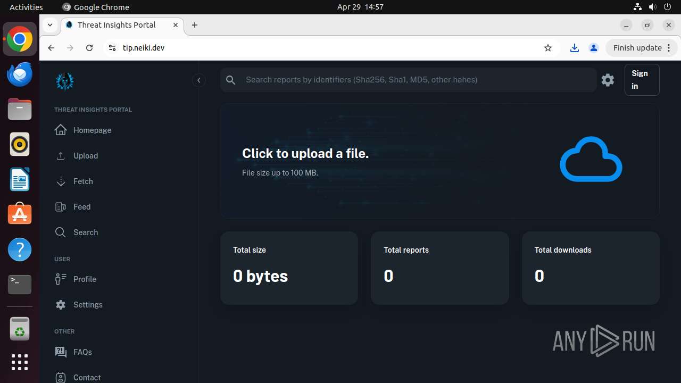This screenshot has height=383, width=681.
Task: Launch LibreOffice Writer from the dock
Action: (20, 180)
